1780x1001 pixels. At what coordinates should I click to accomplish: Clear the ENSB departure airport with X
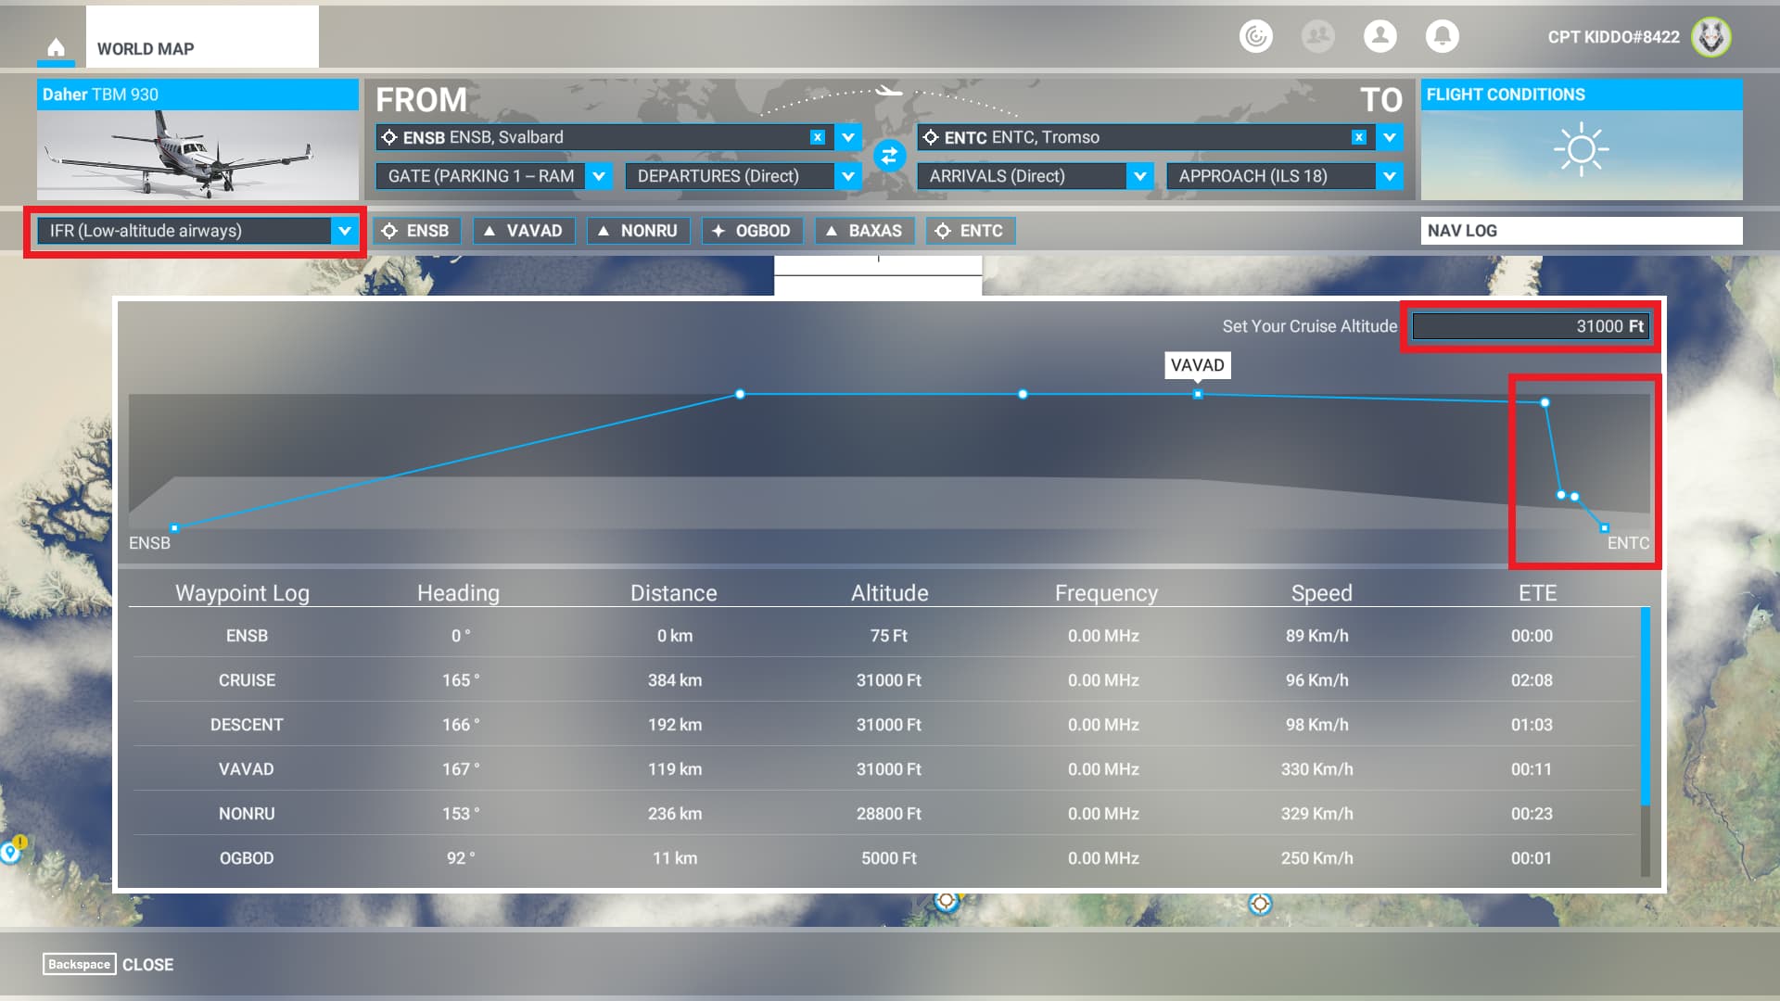point(817,137)
